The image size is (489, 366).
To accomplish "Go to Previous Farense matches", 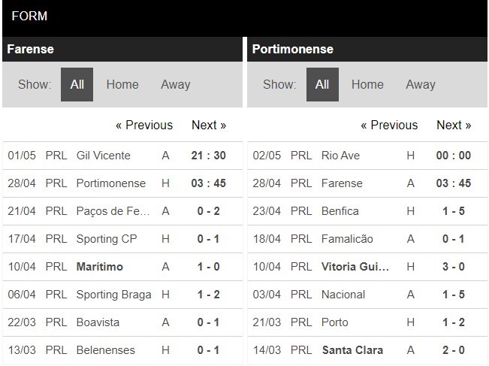I will coord(144,125).
